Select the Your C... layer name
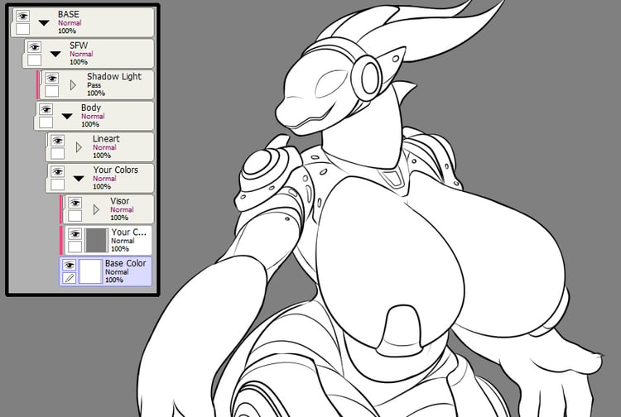The image size is (621, 417). (x=128, y=232)
